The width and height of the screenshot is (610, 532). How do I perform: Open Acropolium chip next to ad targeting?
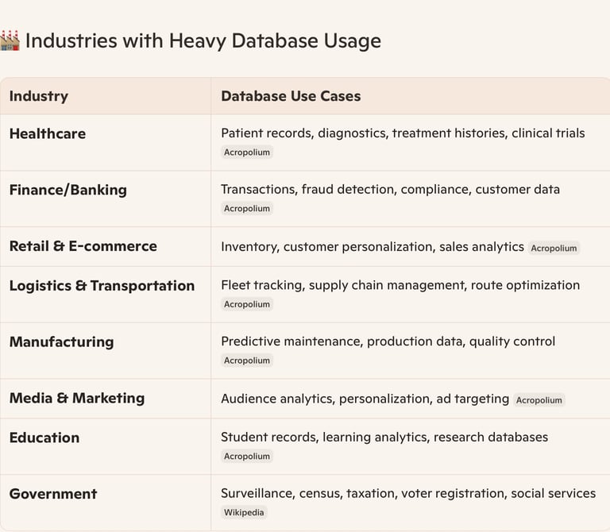point(539,400)
